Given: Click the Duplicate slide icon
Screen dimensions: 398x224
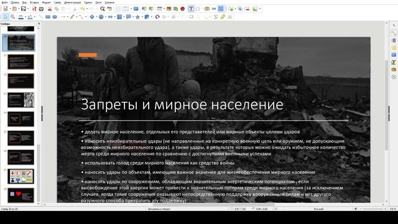Looking at the screenshot, I should click(240, 9).
